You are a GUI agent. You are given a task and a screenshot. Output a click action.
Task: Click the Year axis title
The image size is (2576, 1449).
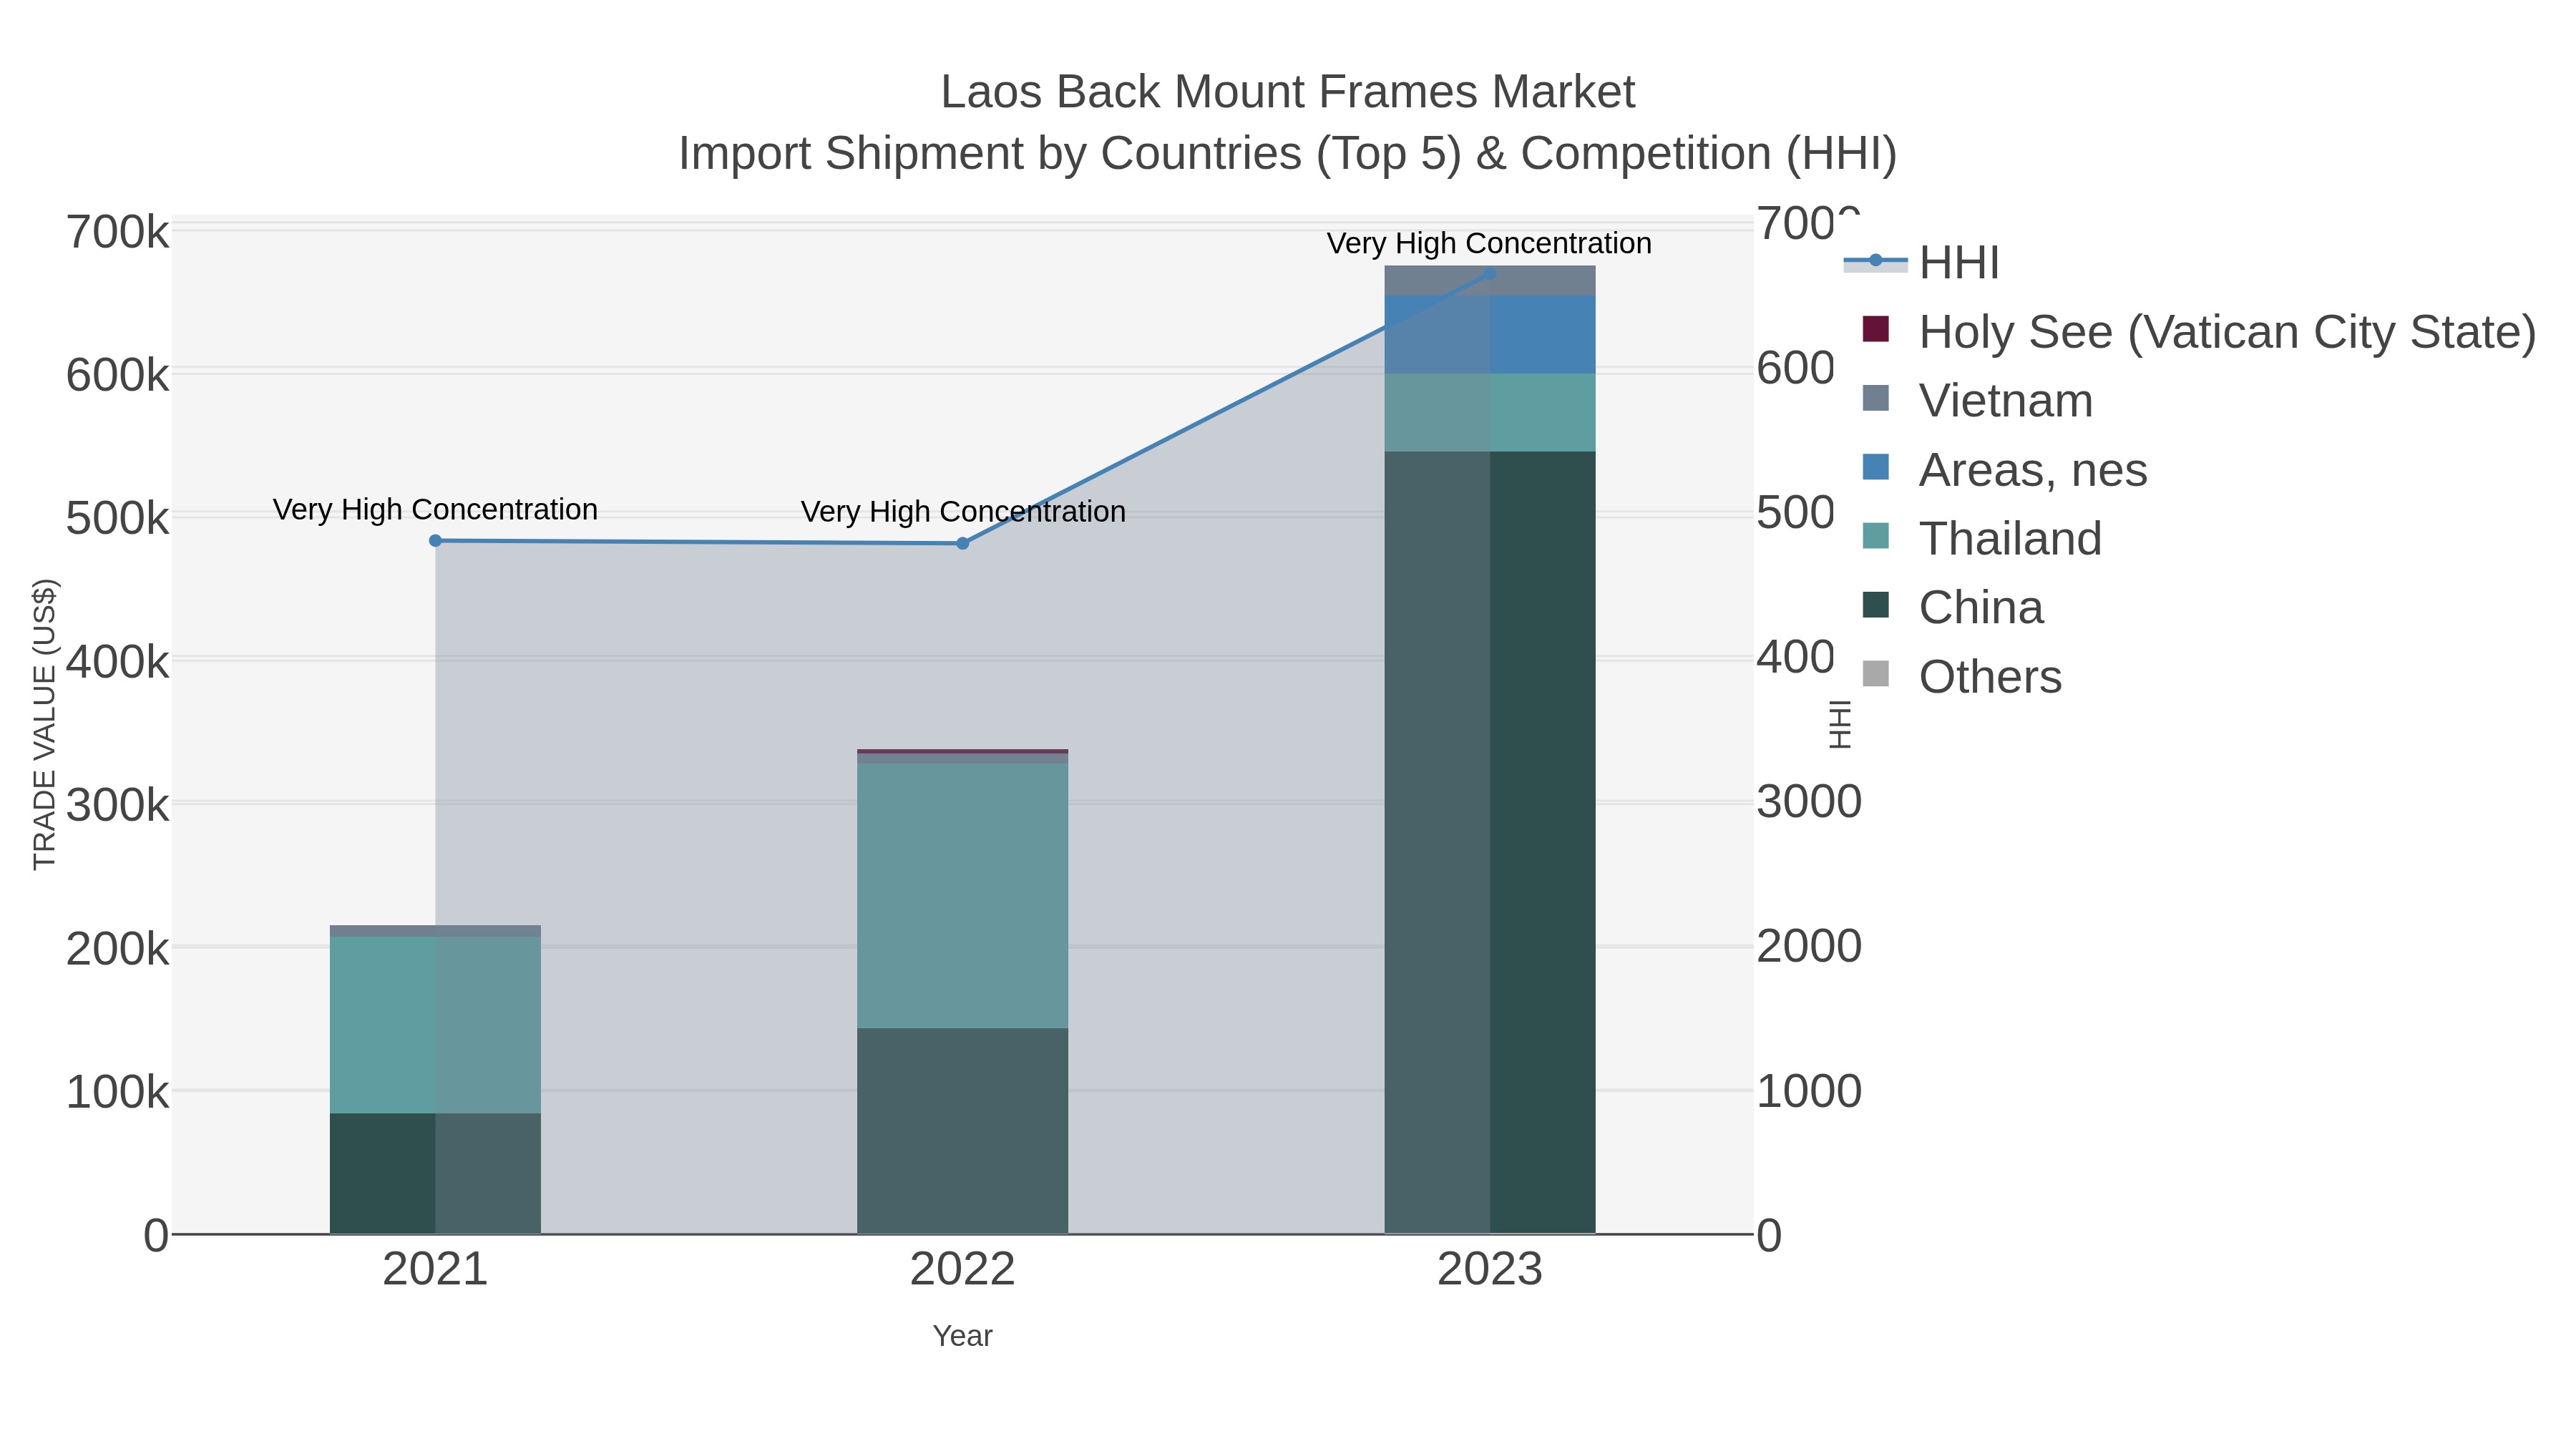(963, 1336)
